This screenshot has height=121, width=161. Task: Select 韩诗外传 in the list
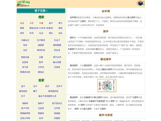point(41,50)
